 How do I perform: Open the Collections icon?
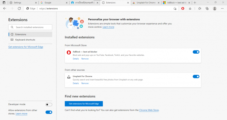[x=207, y=8]
